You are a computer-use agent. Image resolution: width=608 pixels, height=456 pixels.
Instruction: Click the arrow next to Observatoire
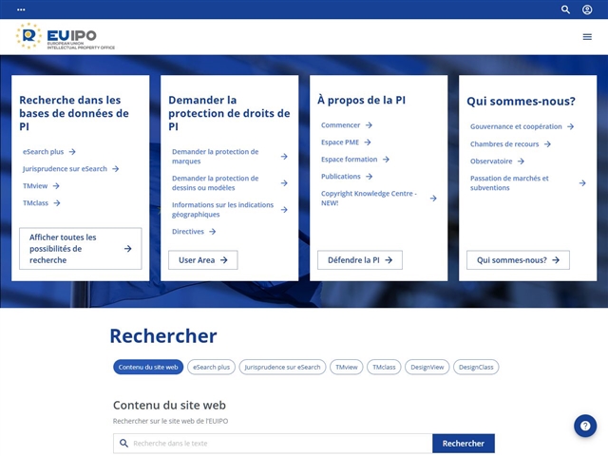tap(521, 161)
